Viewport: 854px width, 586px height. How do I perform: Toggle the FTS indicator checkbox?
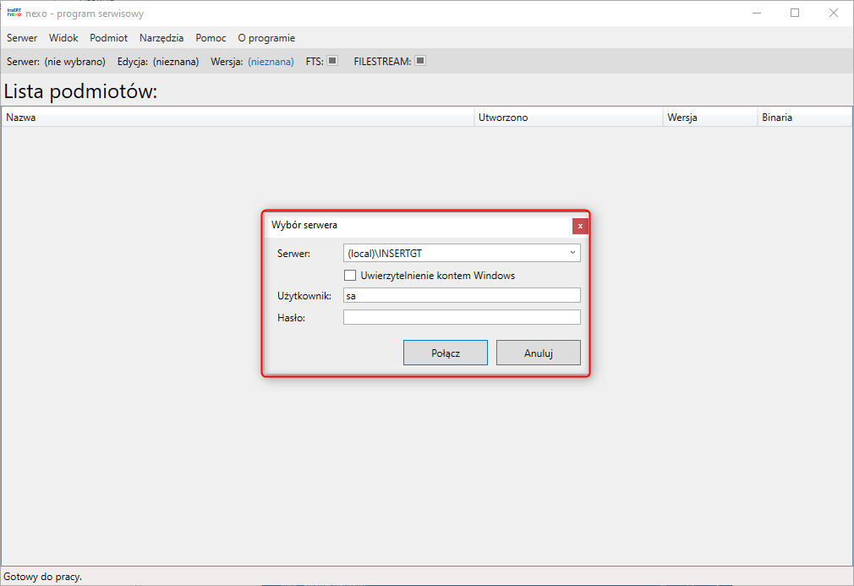332,60
